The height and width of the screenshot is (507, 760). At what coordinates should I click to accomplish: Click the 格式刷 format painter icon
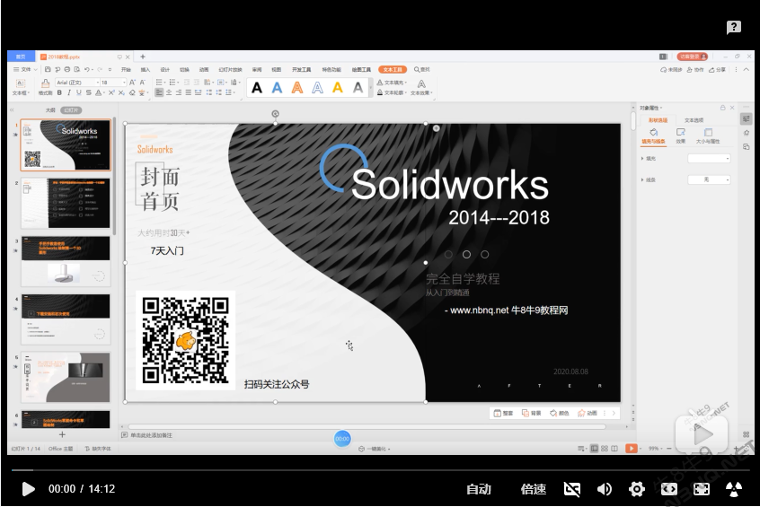point(45,87)
